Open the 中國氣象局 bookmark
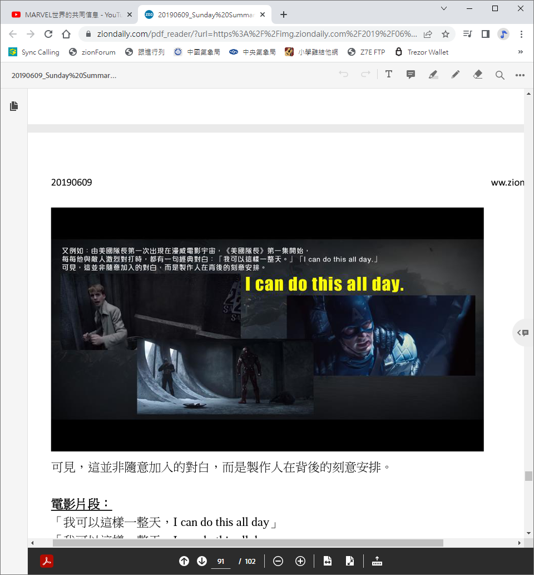 (197, 52)
